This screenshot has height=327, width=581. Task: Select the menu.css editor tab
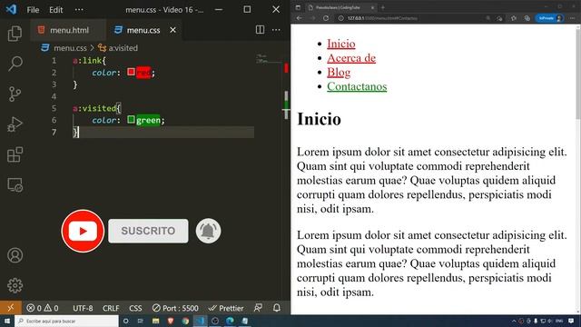click(x=144, y=30)
